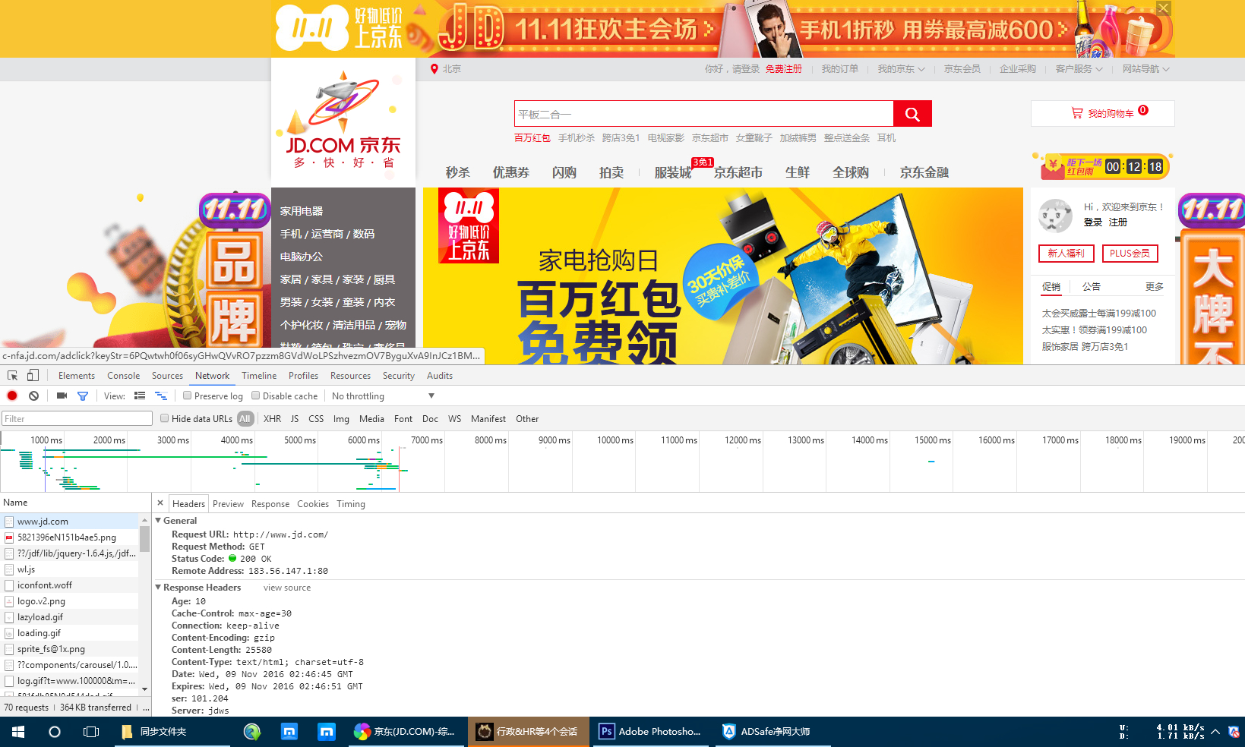Screen dimensions: 1245x747
Task: Select the www.jd.com request row
Action: pos(70,521)
